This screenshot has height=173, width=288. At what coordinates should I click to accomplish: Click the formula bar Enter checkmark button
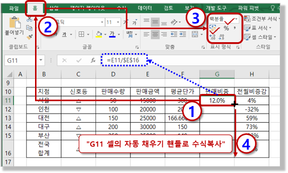pyautogui.click(x=79, y=60)
